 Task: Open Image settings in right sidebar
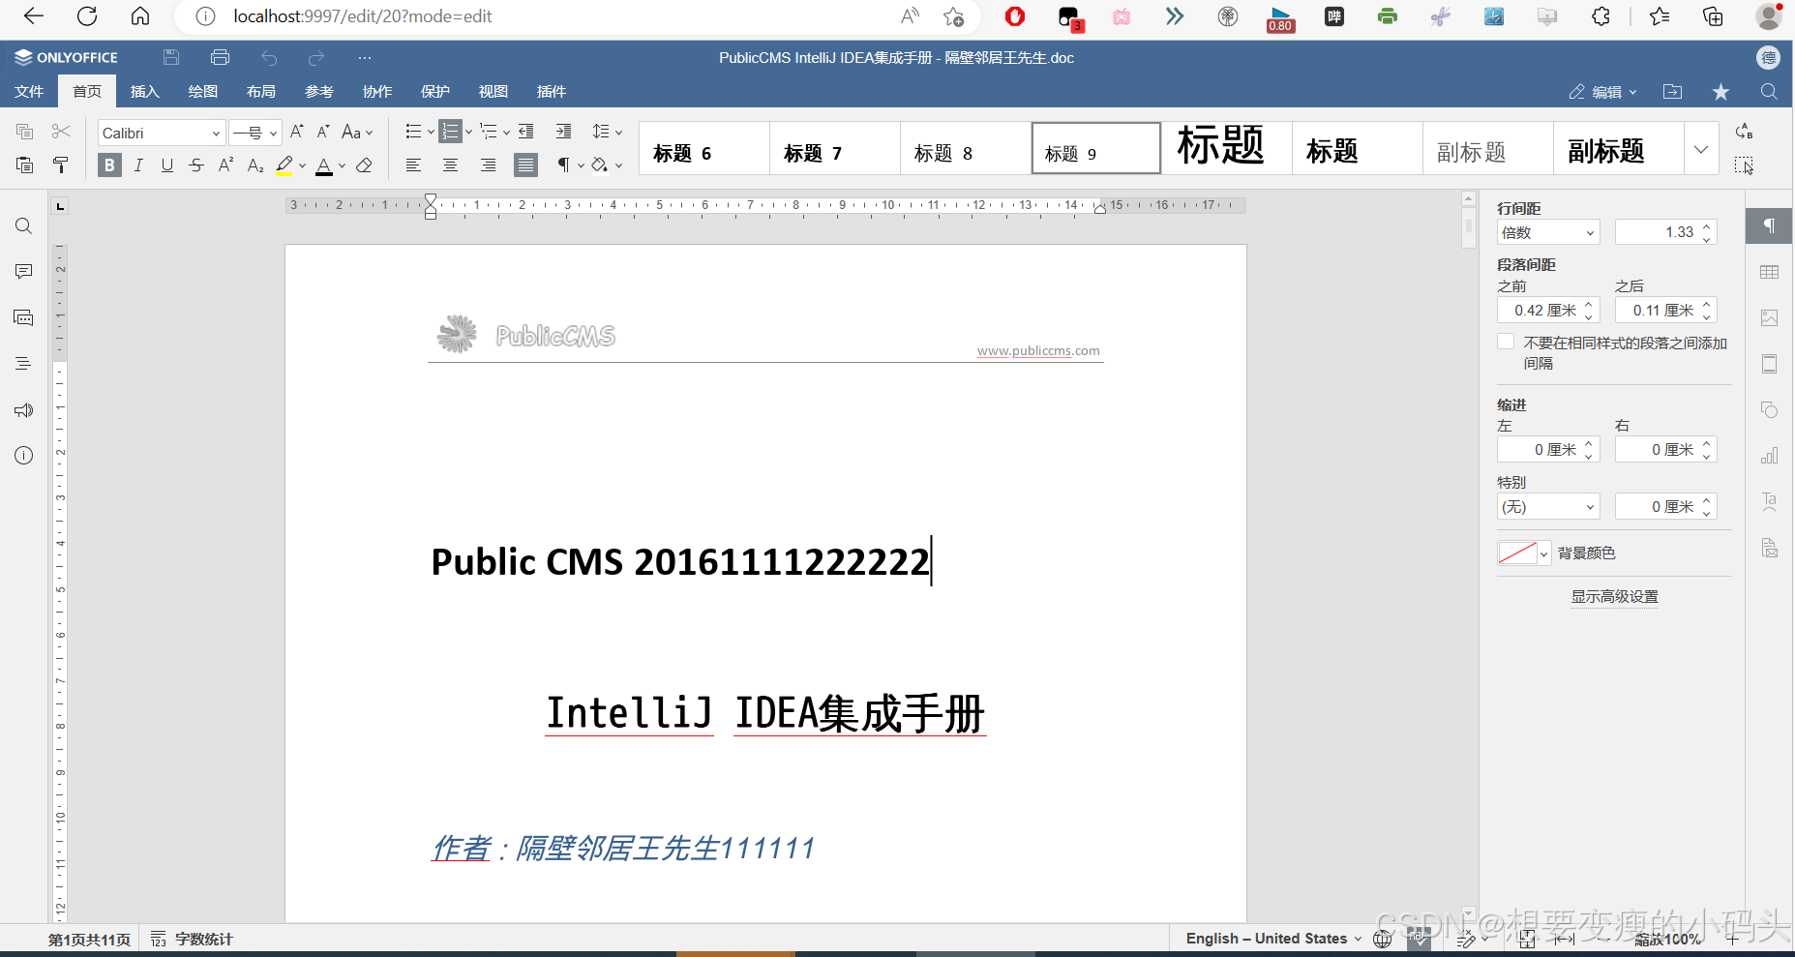(1769, 317)
